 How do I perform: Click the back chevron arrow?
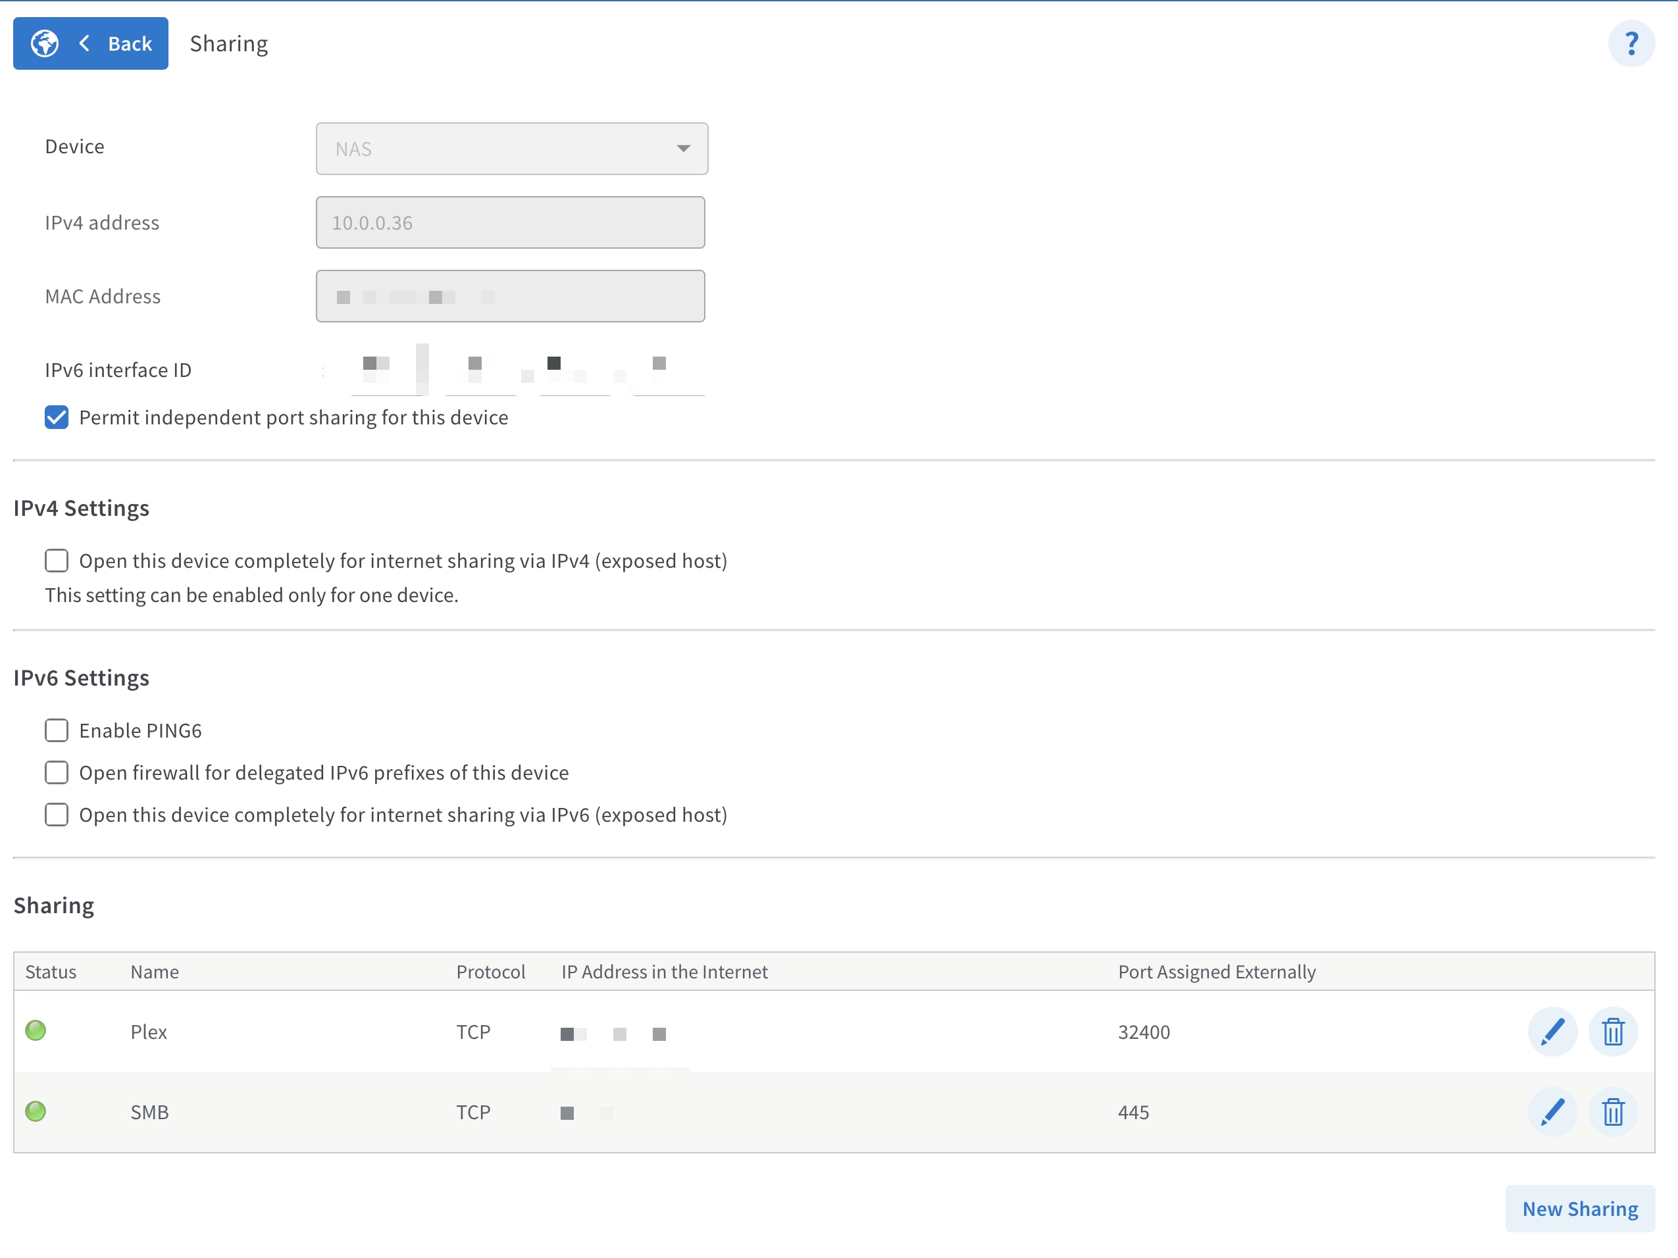click(84, 44)
